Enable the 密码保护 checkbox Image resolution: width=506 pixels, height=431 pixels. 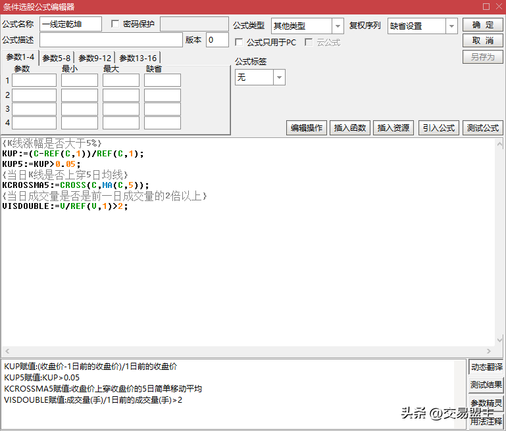[116, 24]
